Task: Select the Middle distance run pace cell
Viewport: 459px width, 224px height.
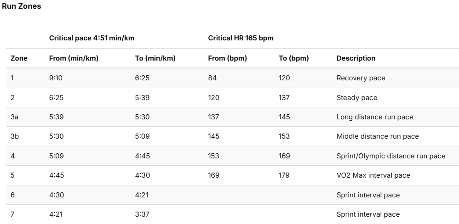Action: (378, 136)
